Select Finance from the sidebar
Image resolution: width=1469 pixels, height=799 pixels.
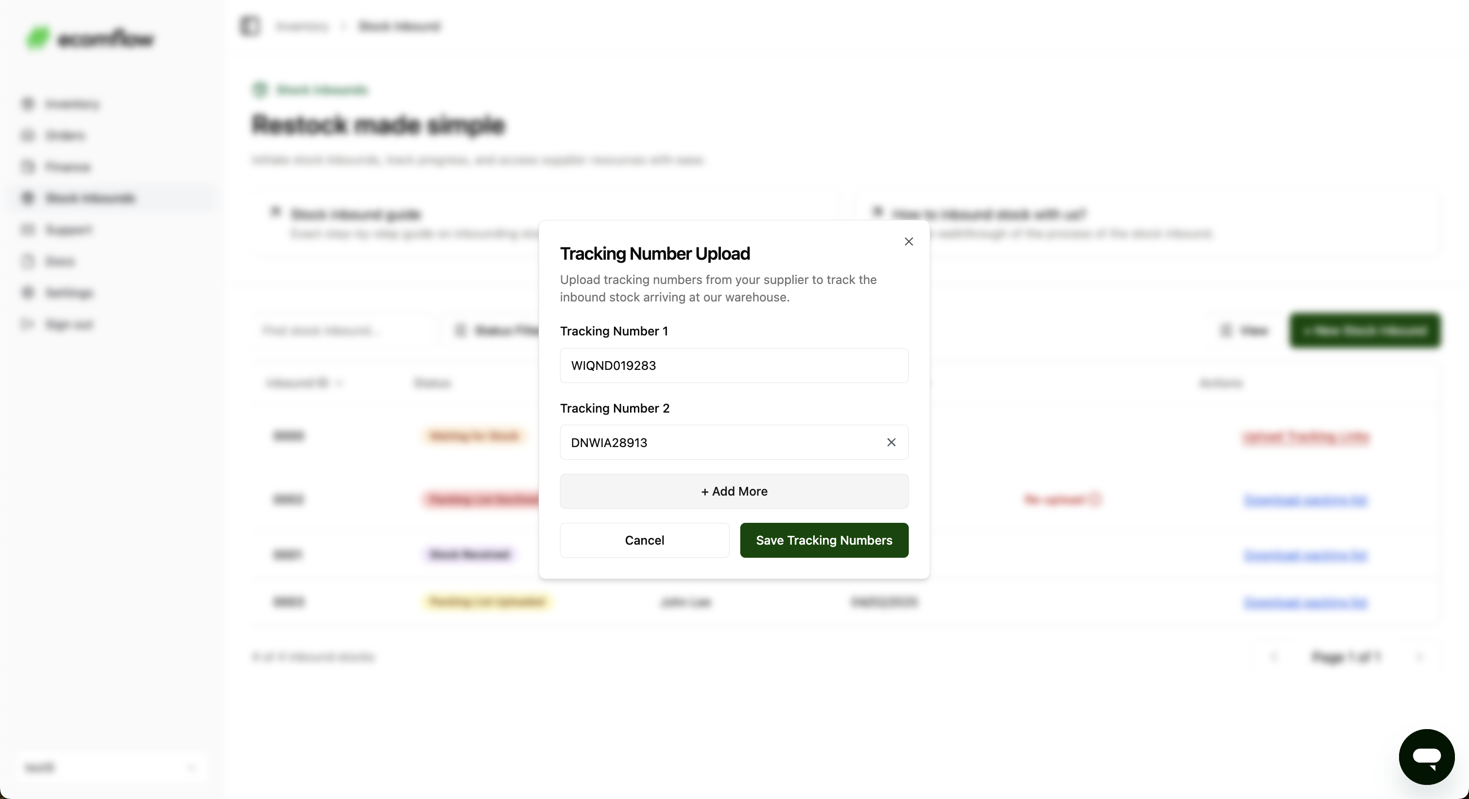68,167
